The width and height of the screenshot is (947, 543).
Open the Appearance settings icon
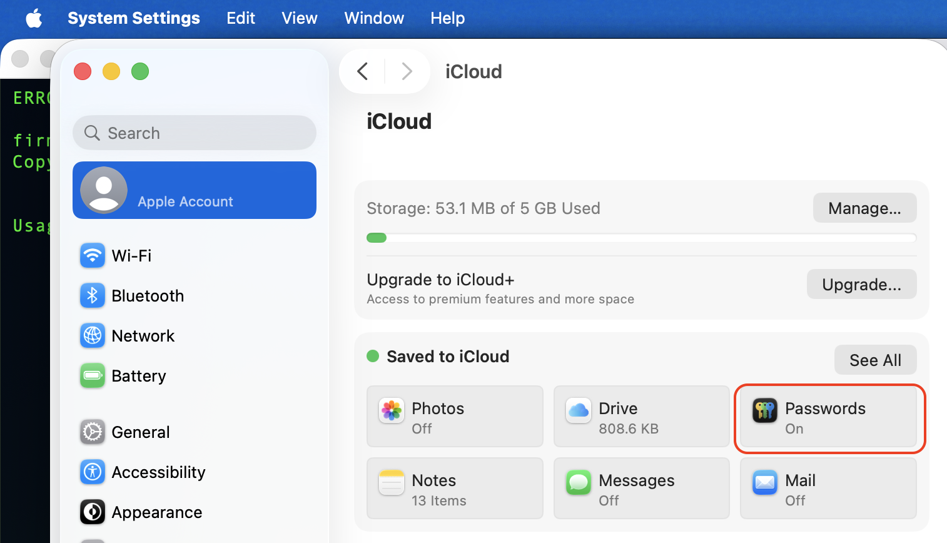tap(93, 512)
